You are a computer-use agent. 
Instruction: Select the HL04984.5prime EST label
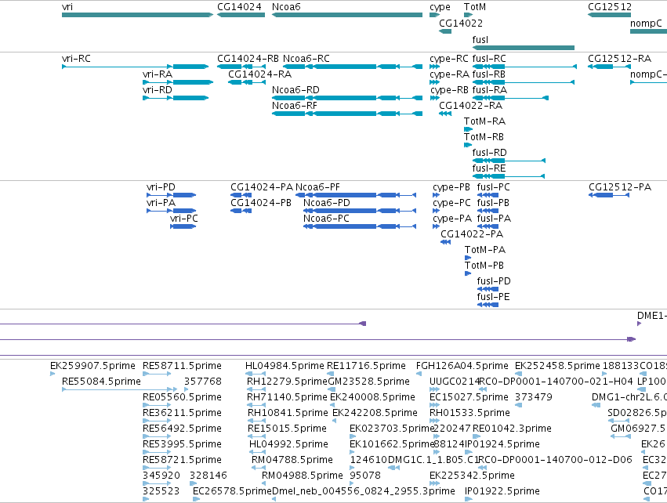click(x=285, y=366)
